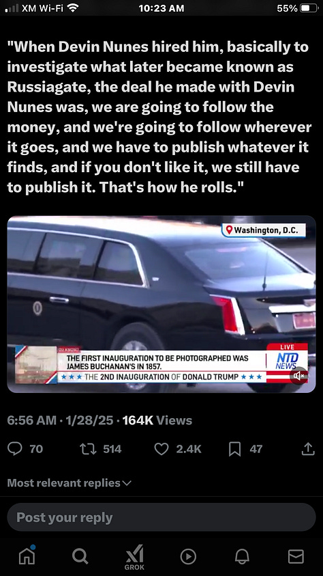This screenshot has width=323, height=576.
Task: Tap the battery indicator in status bar
Action: pos(309,8)
